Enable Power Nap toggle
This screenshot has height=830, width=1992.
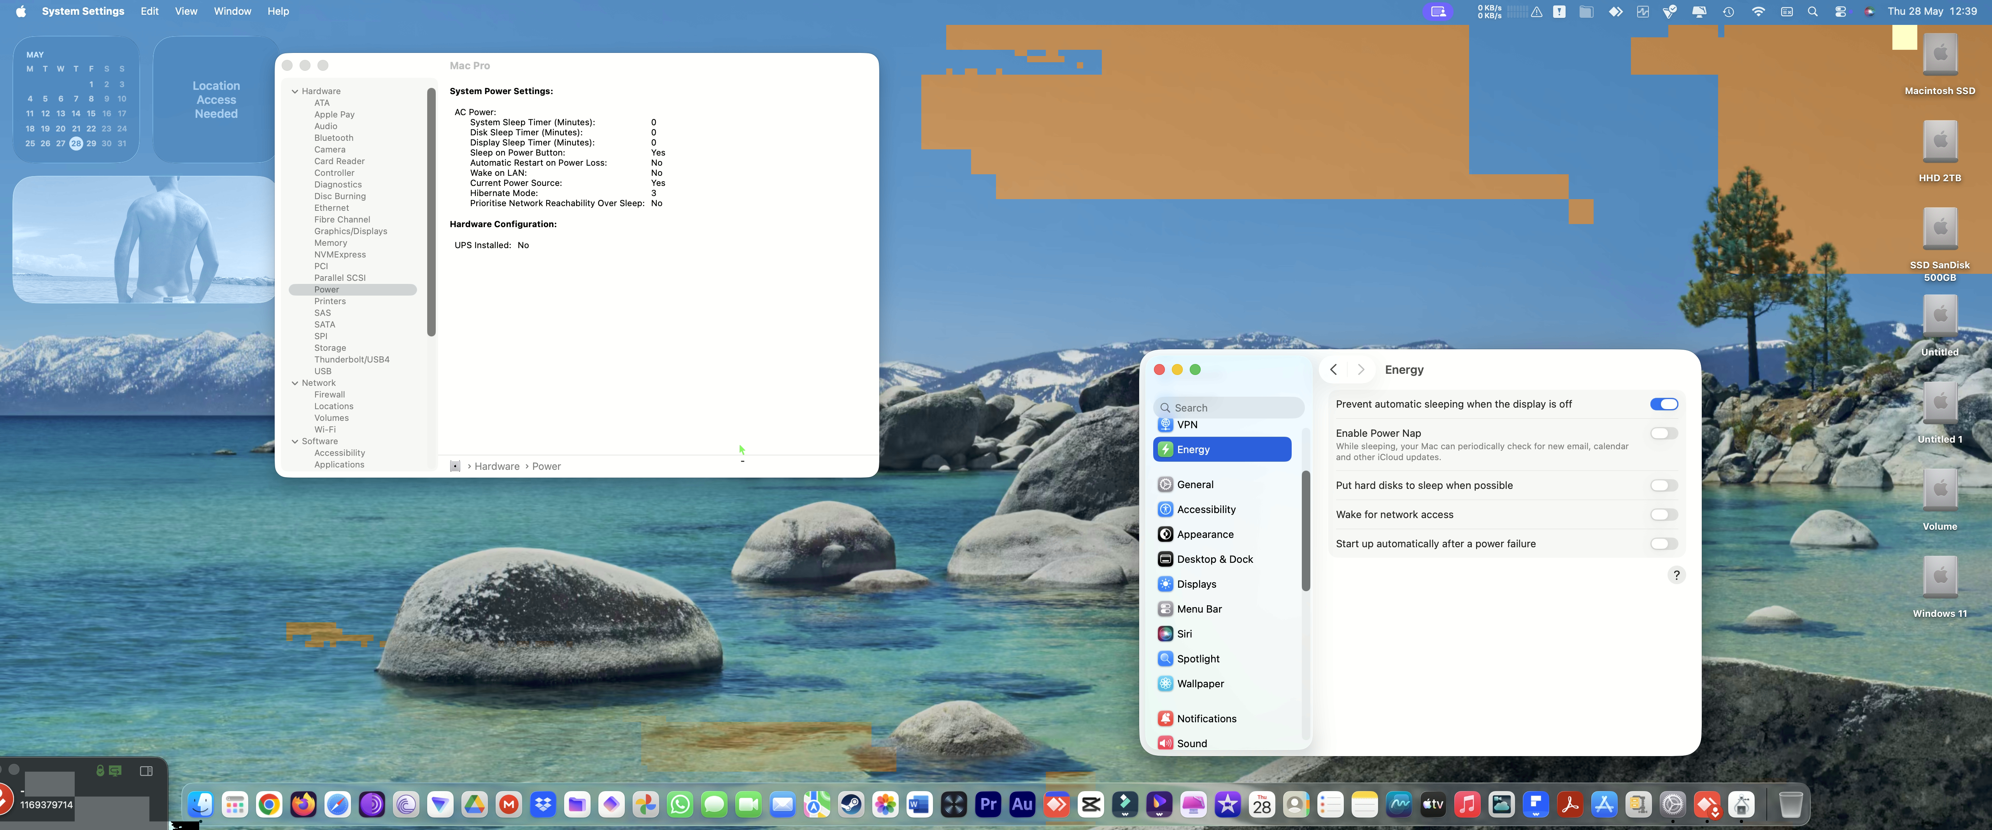1664,434
